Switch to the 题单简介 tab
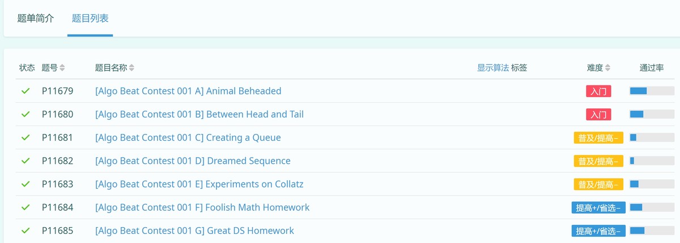Image resolution: width=680 pixels, height=243 pixels. click(36, 18)
